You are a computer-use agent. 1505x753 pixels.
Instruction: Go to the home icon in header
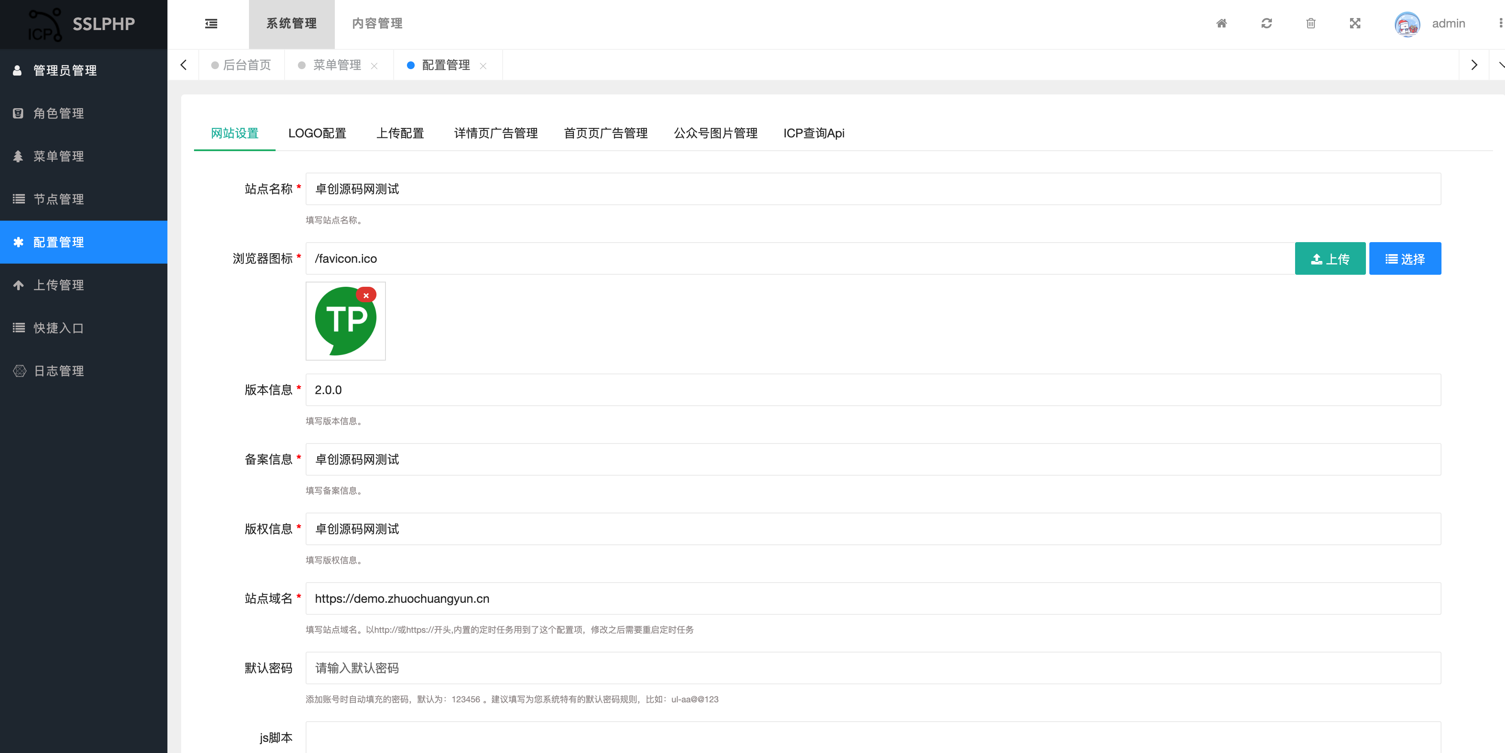[1222, 23]
